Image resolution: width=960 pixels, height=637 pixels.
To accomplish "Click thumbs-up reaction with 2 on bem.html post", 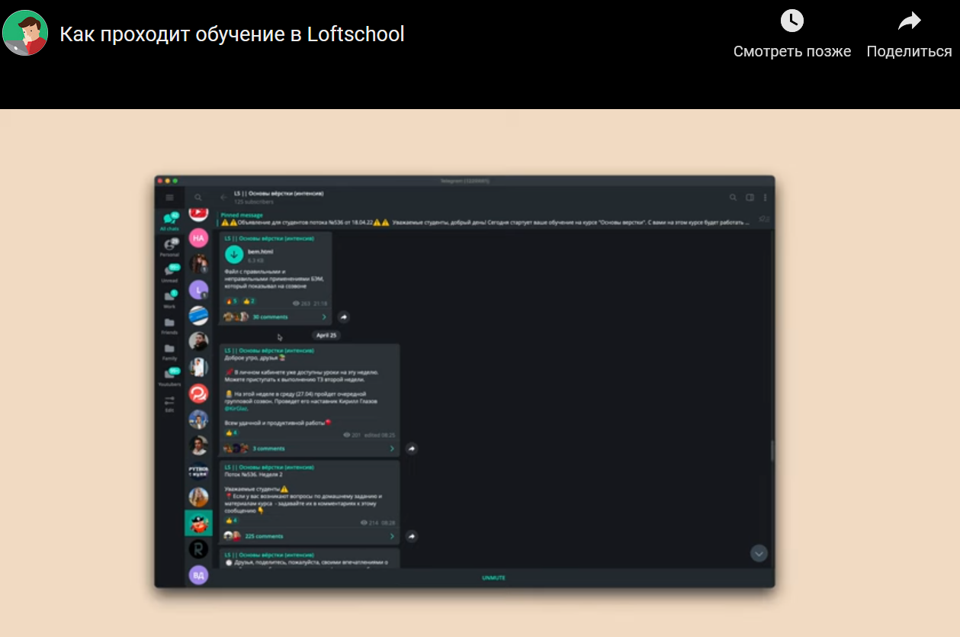I will coord(249,301).
